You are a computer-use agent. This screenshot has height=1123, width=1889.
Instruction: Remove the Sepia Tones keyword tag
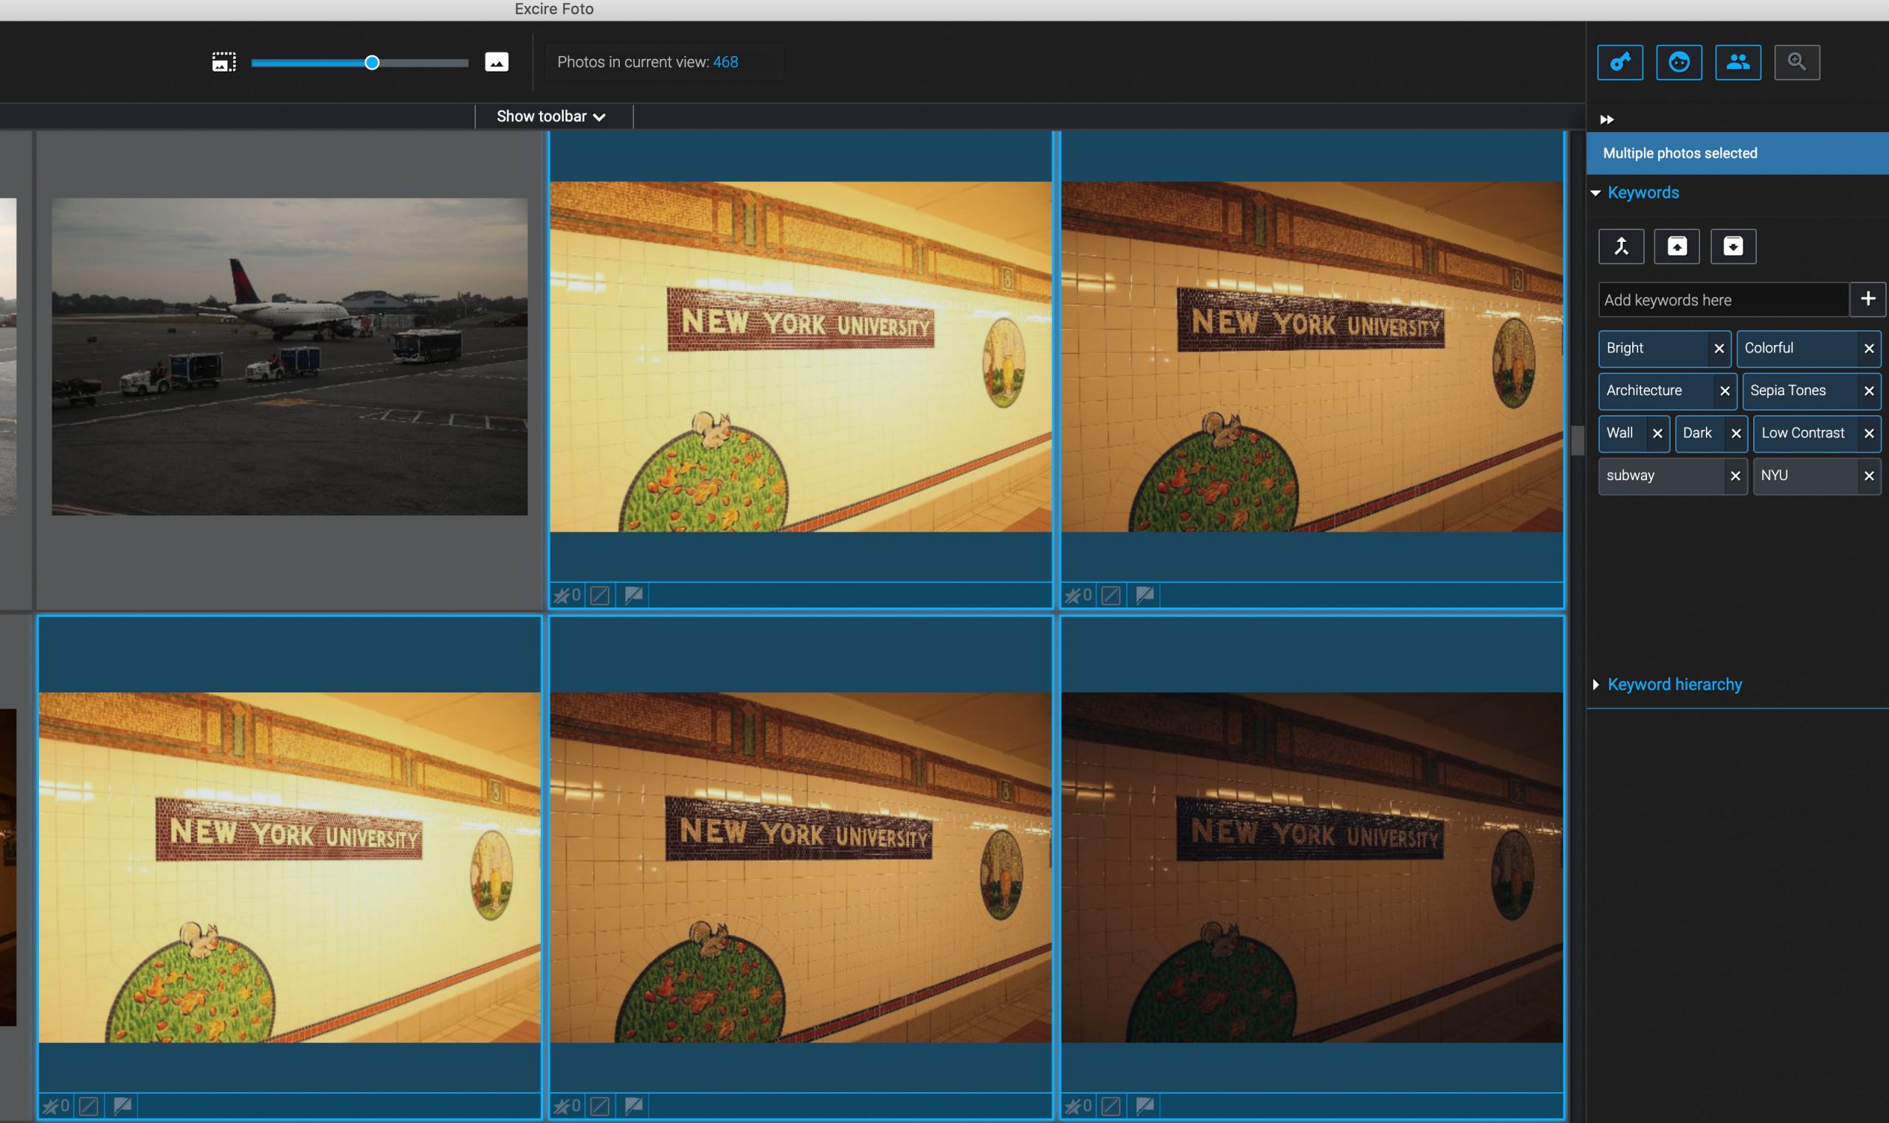pos(1868,392)
